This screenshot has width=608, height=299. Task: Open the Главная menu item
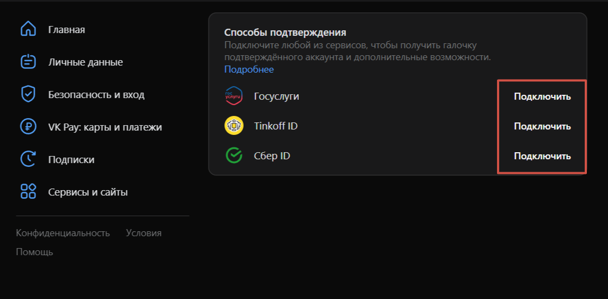tap(66, 30)
